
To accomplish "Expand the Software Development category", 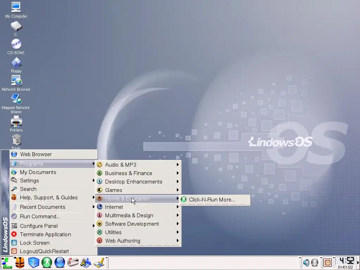I will (x=138, y=224).
